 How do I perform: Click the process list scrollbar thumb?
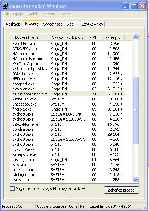click(136, 111)
